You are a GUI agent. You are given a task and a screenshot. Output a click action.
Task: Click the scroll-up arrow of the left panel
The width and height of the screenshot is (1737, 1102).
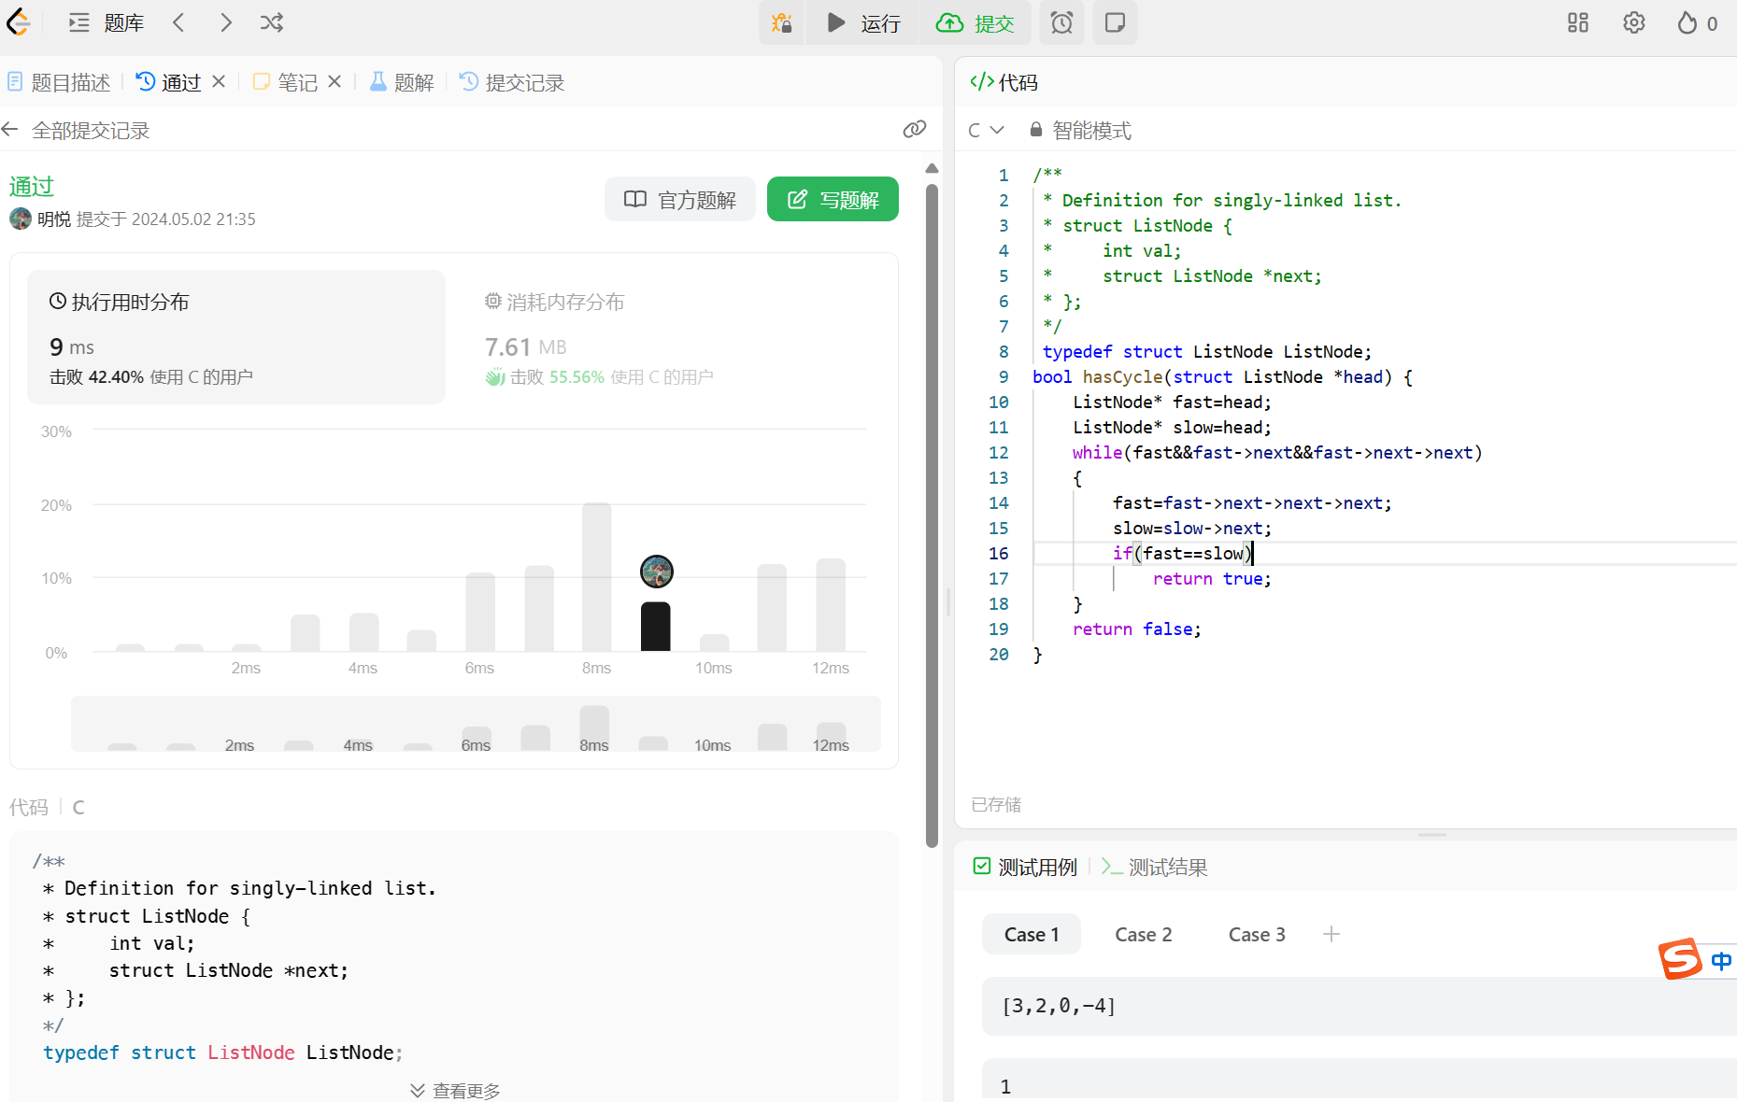(932, 168)
